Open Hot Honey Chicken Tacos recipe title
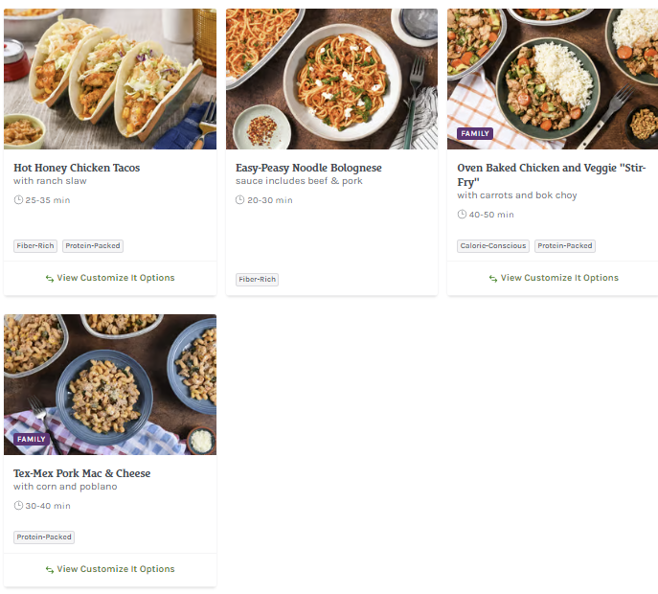 (x=77, y=168)
